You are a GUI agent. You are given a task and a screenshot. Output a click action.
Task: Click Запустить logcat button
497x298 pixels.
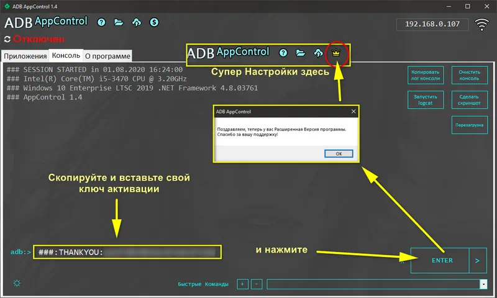click(426, 100)
